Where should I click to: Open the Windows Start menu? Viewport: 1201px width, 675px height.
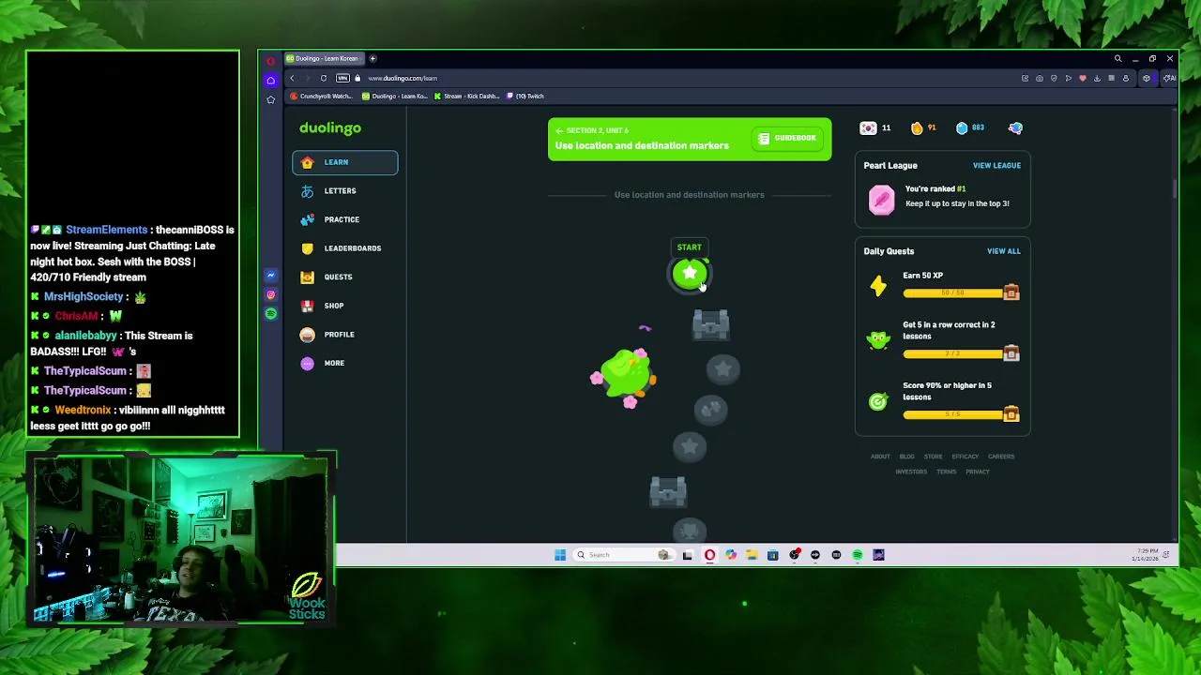(x=560, y=555)
